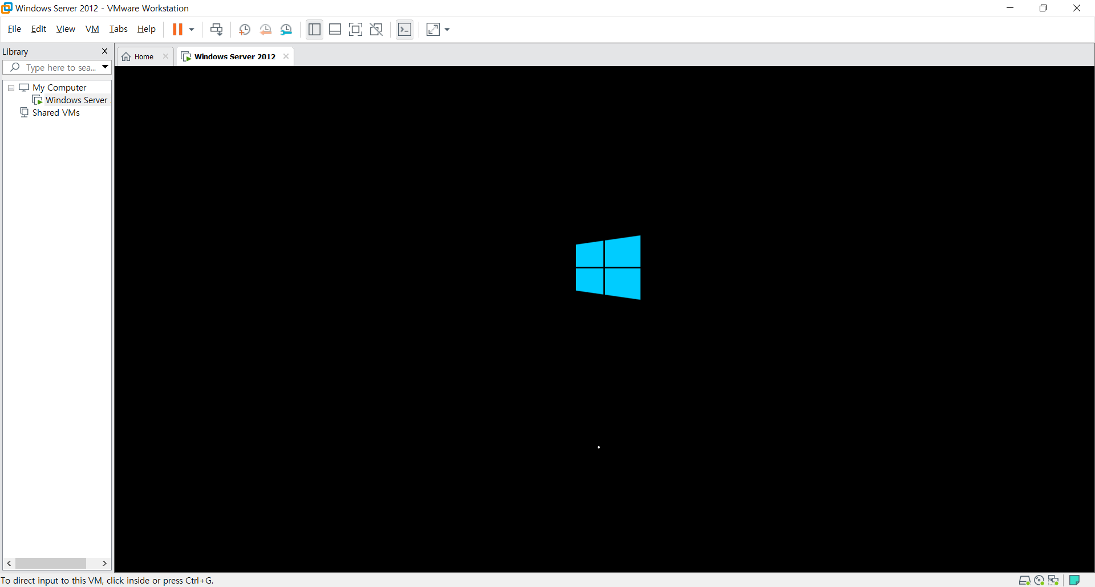Click the Library scrollbar right arrow
This screenshot has height=587, width=1095.
(x=104, y=564)
